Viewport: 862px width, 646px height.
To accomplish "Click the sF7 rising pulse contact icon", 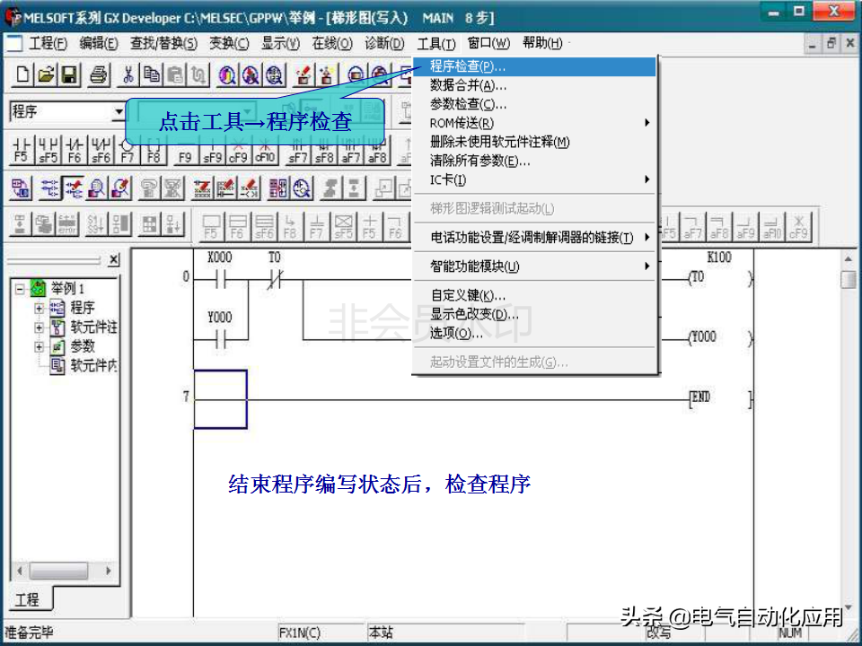I will pyautogui.click(x=297, y=150).
